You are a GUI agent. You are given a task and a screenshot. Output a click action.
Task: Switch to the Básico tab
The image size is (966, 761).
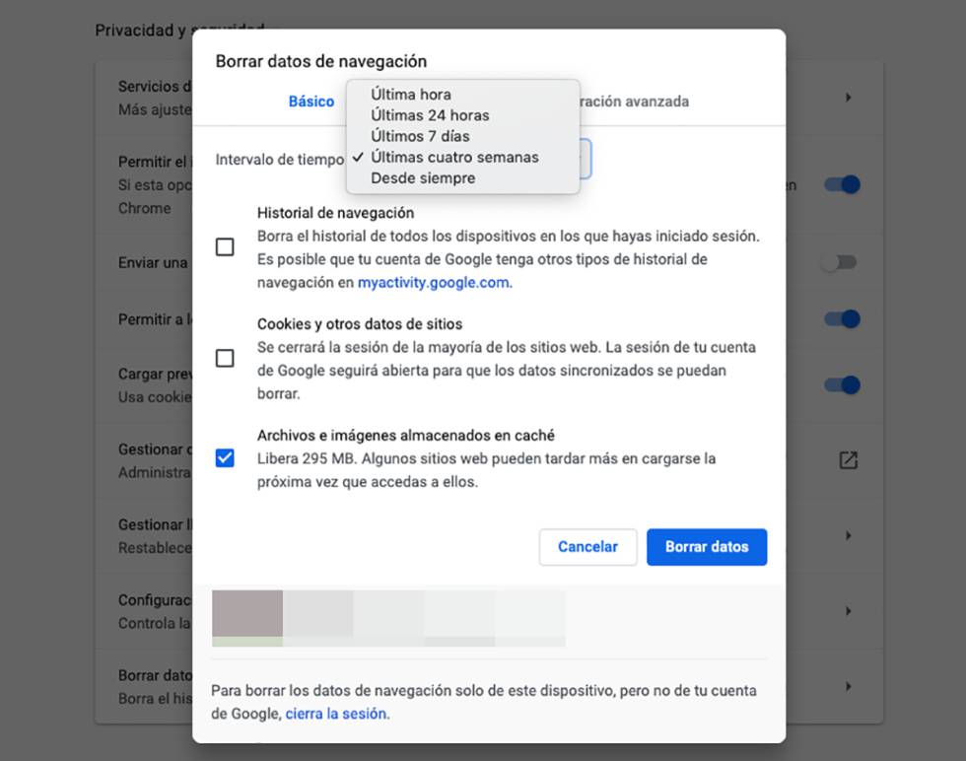[310, 102]
